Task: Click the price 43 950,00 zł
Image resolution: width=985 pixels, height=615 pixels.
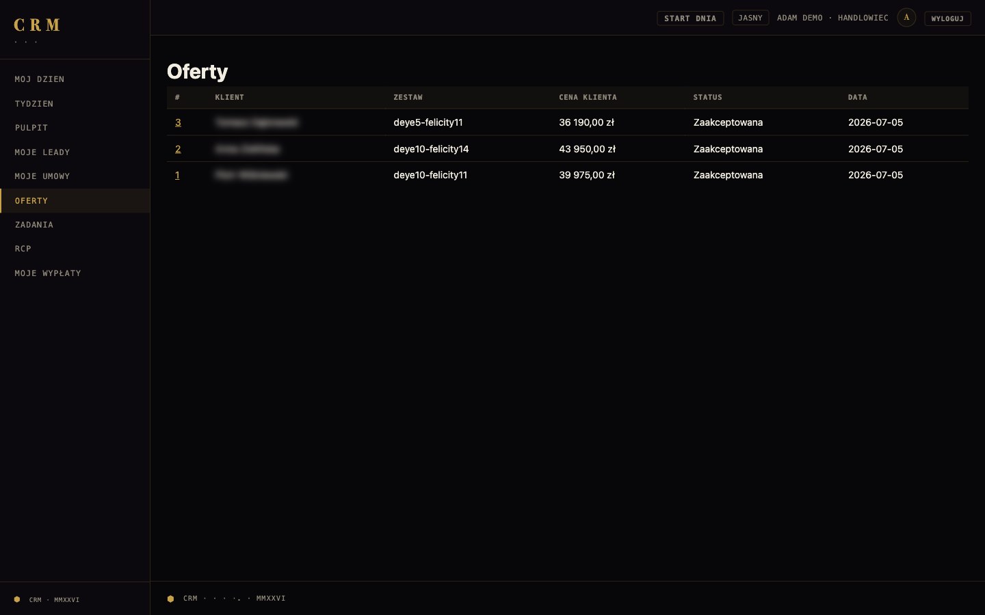Action: point(588,149)
